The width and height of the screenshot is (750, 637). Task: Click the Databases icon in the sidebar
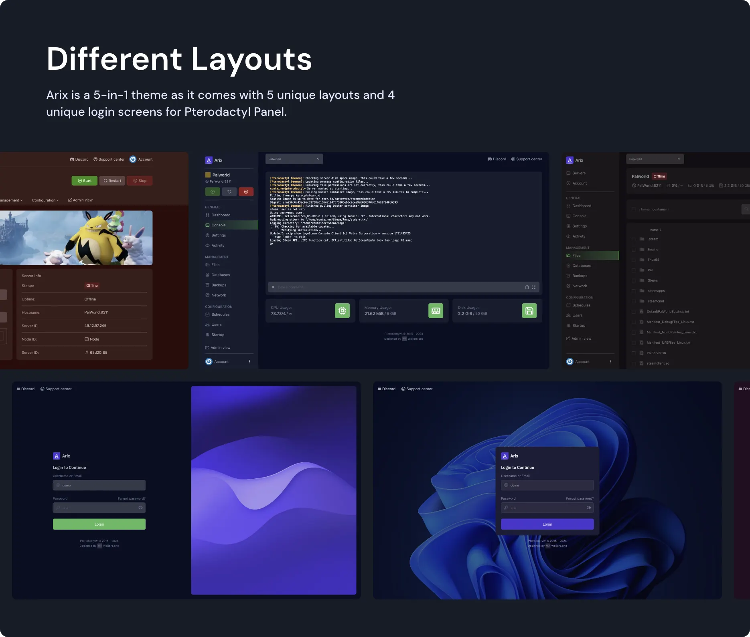click(x=208, y=274)
